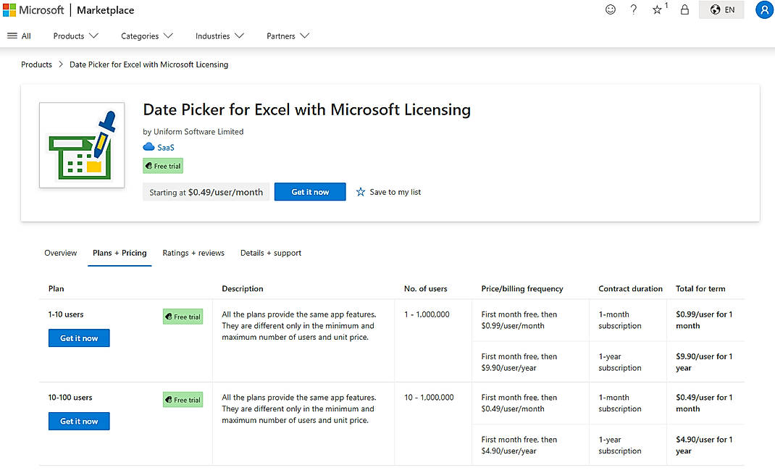Click '10-100 users' plan name

(70, 398)
